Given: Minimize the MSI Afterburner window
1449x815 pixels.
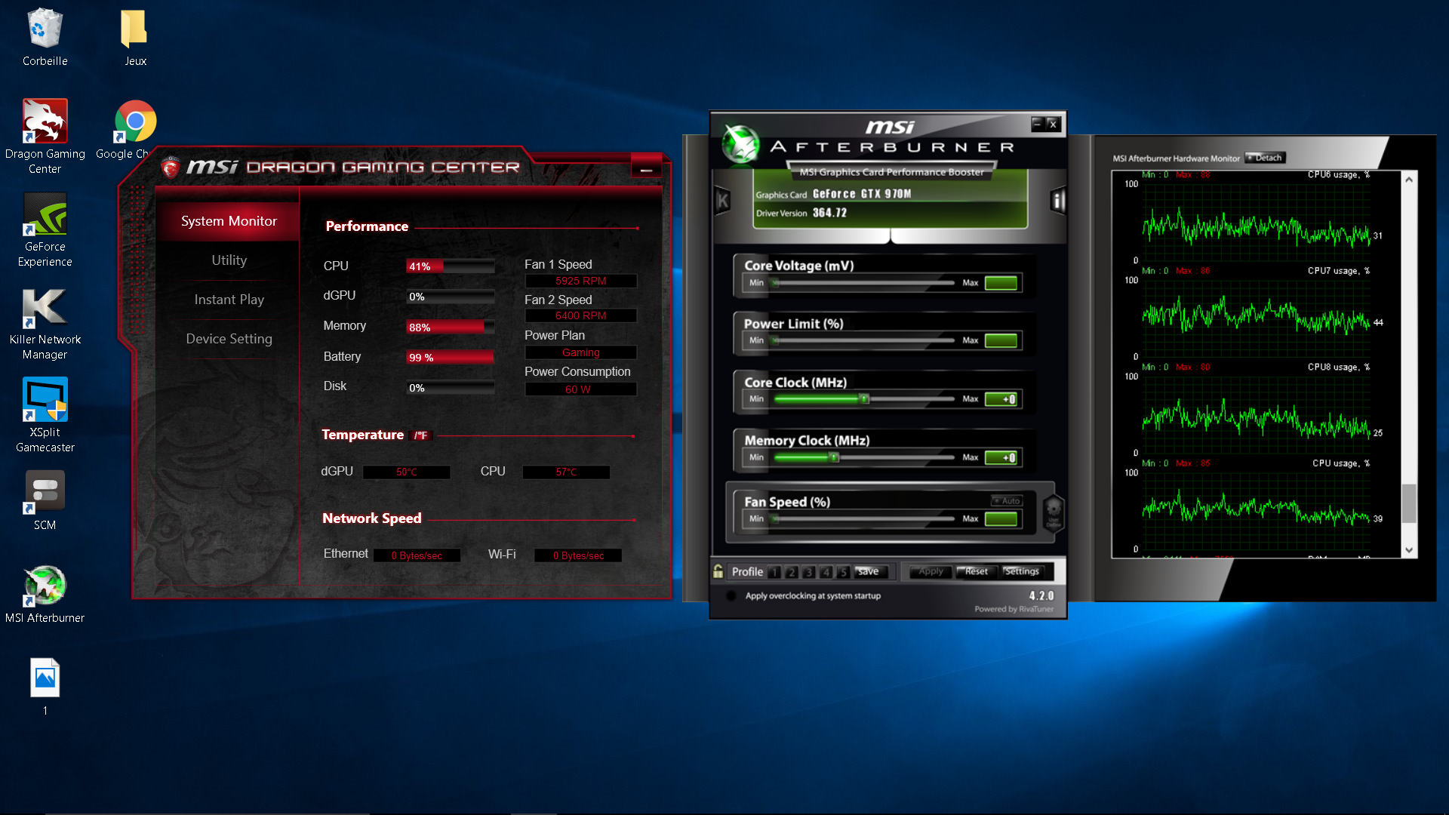Looking at the screenshot, I should click(1038, 124).
